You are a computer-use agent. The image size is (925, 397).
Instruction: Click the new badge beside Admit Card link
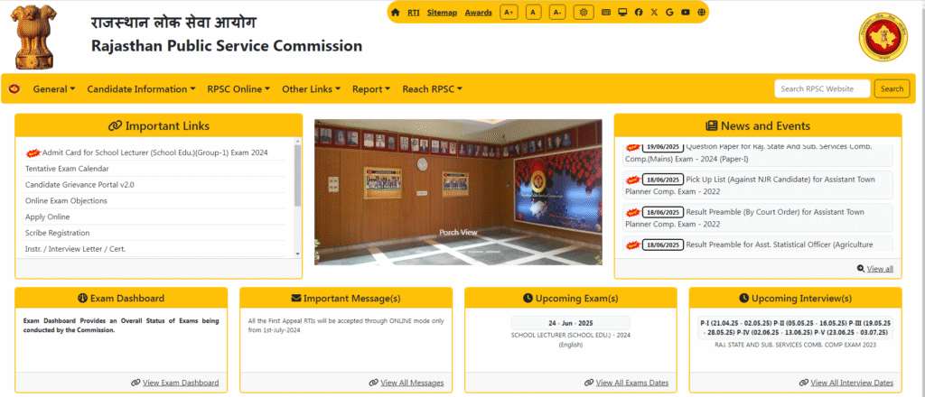point(33,152)
